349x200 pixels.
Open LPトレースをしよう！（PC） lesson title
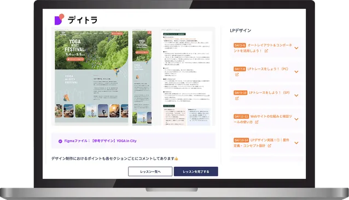[267, 69]
